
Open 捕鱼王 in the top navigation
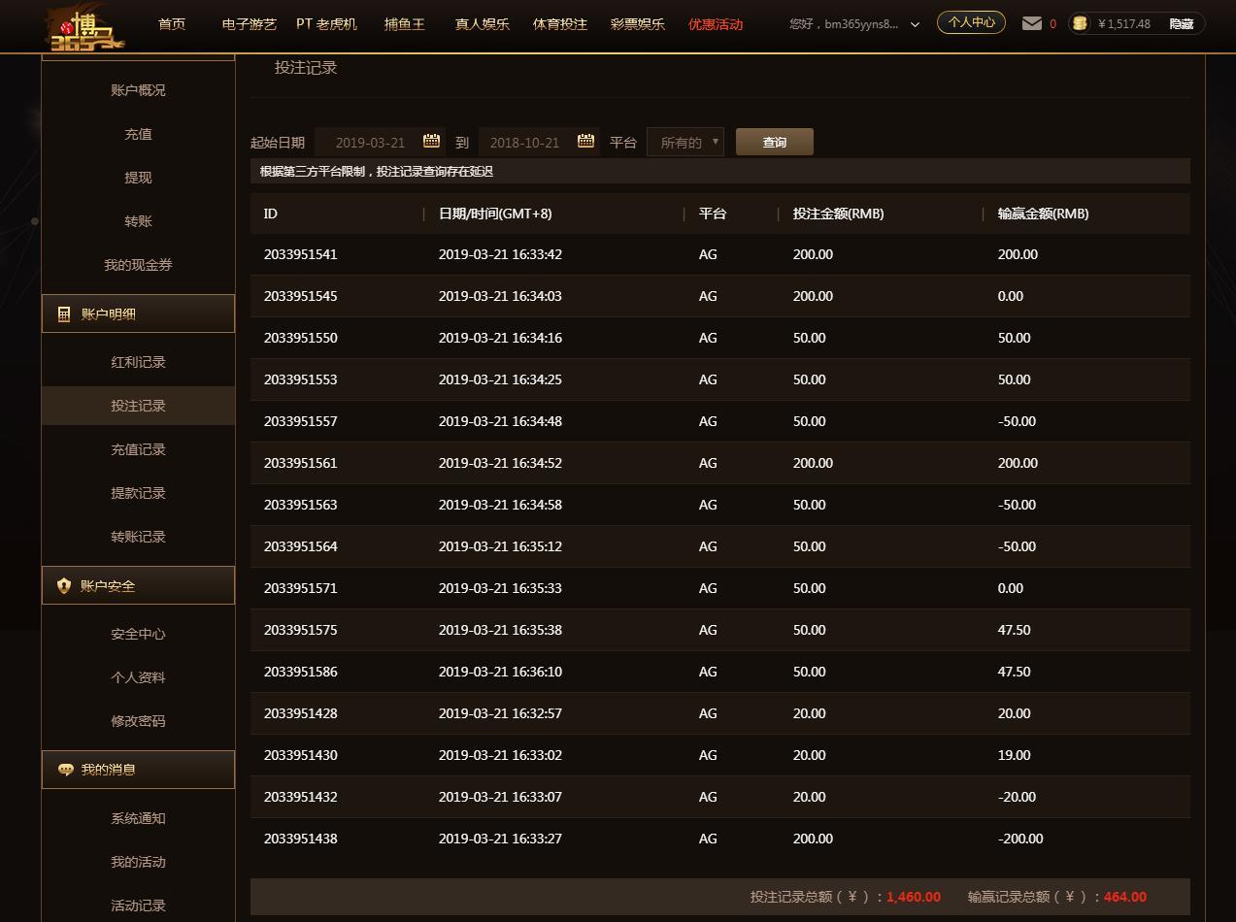click(x=405, y=24)
